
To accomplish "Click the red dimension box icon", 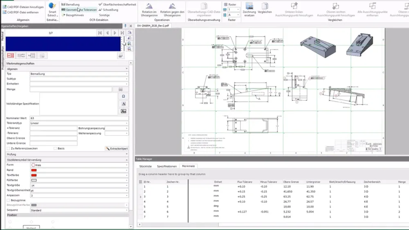I will (11, 56).
